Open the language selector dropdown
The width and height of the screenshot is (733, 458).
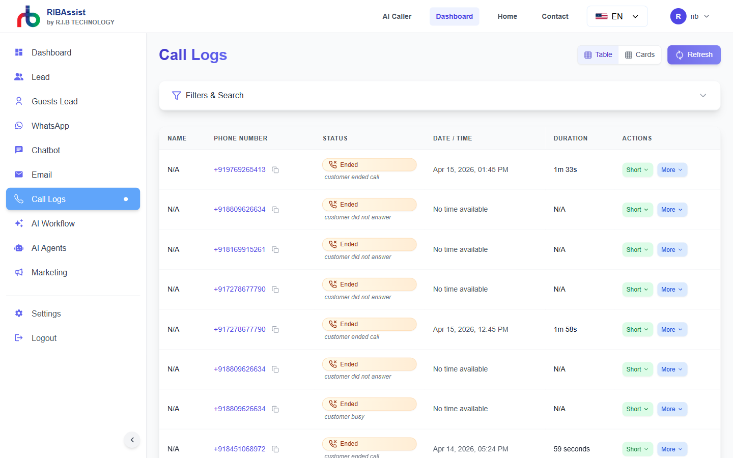tap(617, 16)
